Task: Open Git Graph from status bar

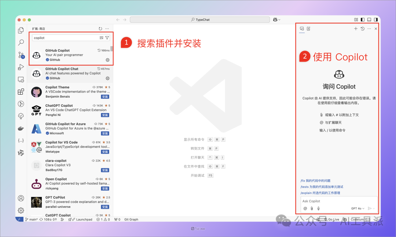Action: [x=131, y=219]
